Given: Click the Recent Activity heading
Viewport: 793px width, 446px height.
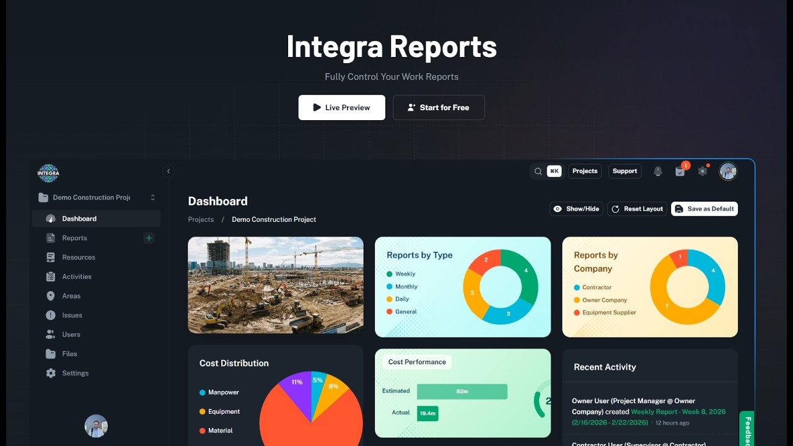Looking at the screenshot, I should pyautogui.click(x=605, y=367).
